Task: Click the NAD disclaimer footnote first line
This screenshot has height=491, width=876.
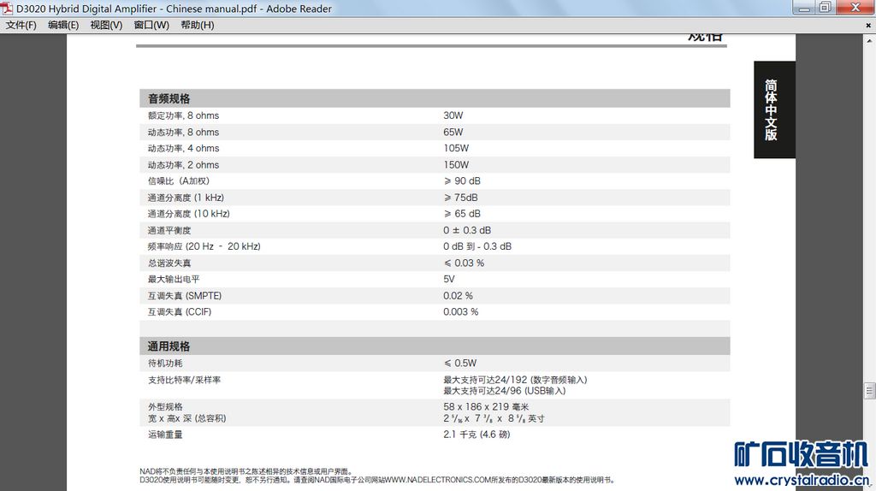Action: pos(246,471)
